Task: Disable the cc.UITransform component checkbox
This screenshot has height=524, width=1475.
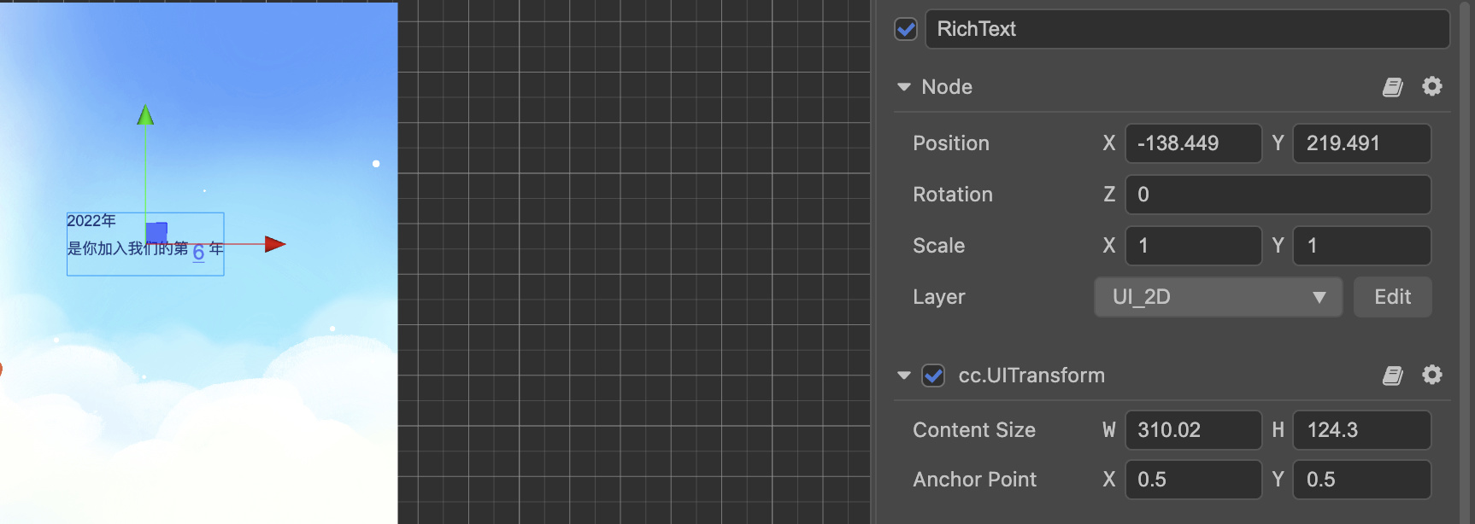Action: [x=933, y=376]
